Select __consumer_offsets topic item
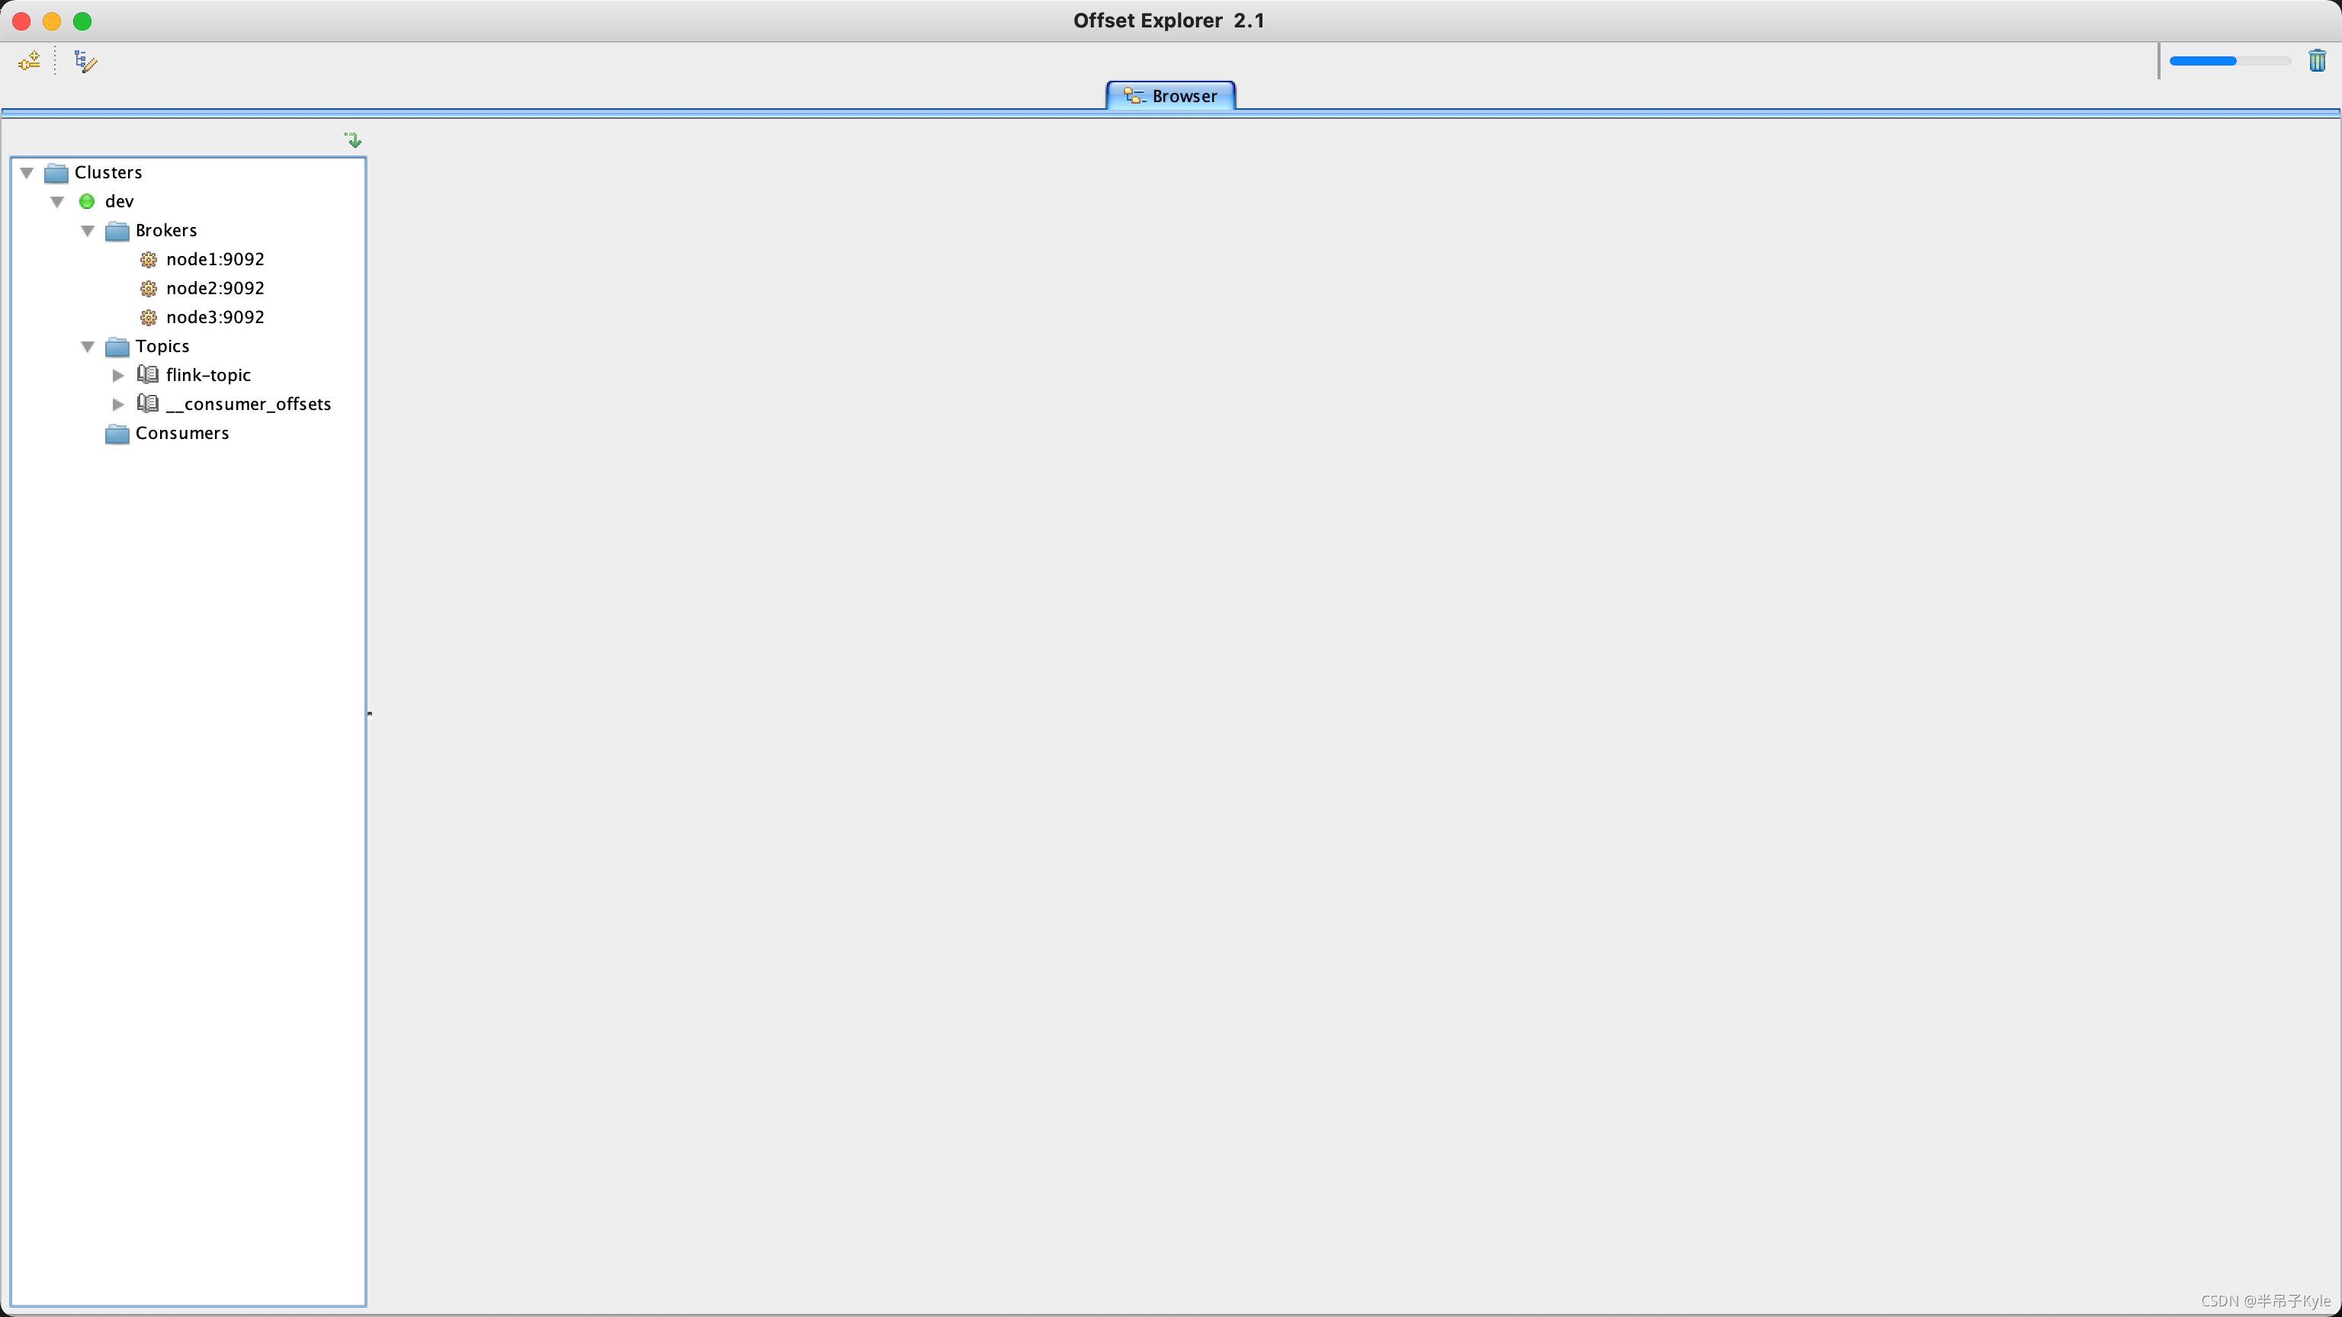 click(249, 404)
